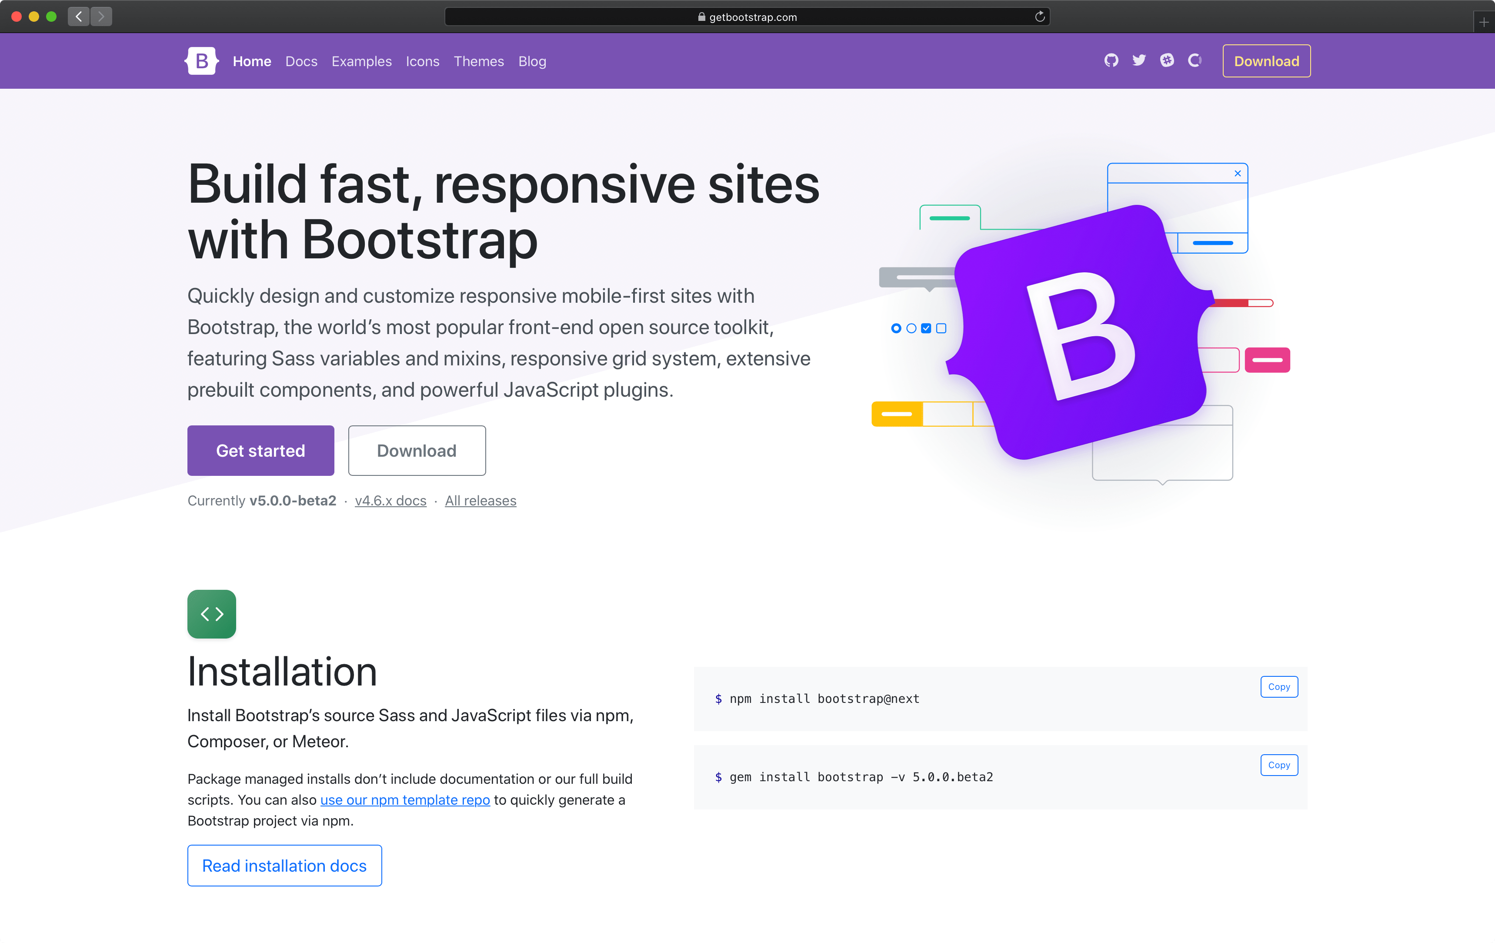The image size is (1495, 943).
Task: Click the Copy icon for gem install command
Action: [x=1278, y=765]
